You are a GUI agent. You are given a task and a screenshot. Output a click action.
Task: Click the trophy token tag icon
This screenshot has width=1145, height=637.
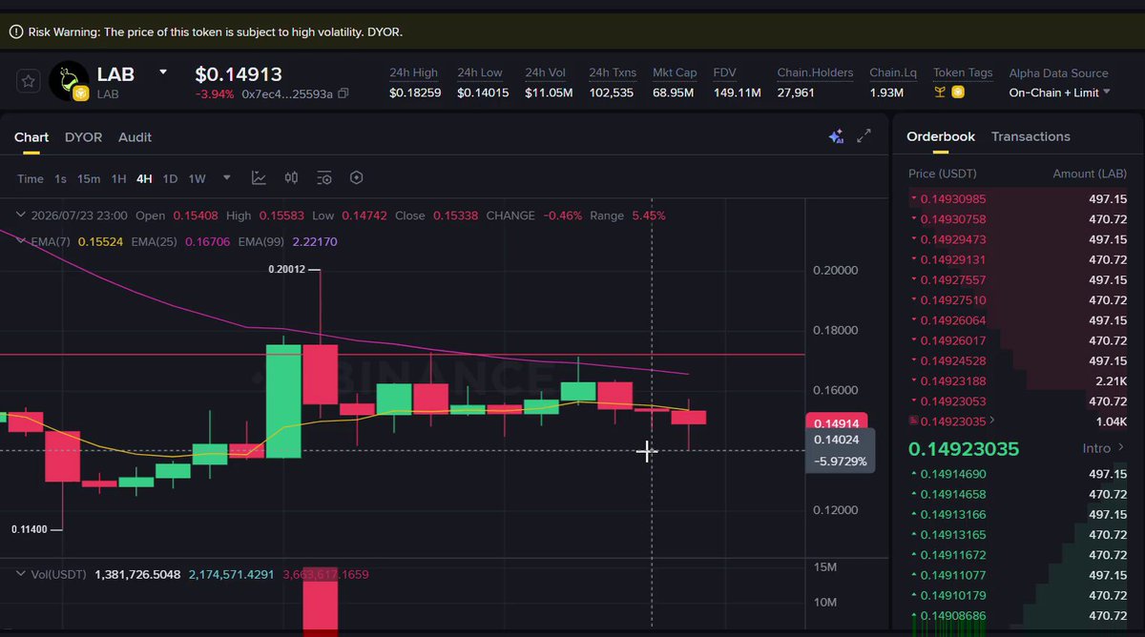940,92
